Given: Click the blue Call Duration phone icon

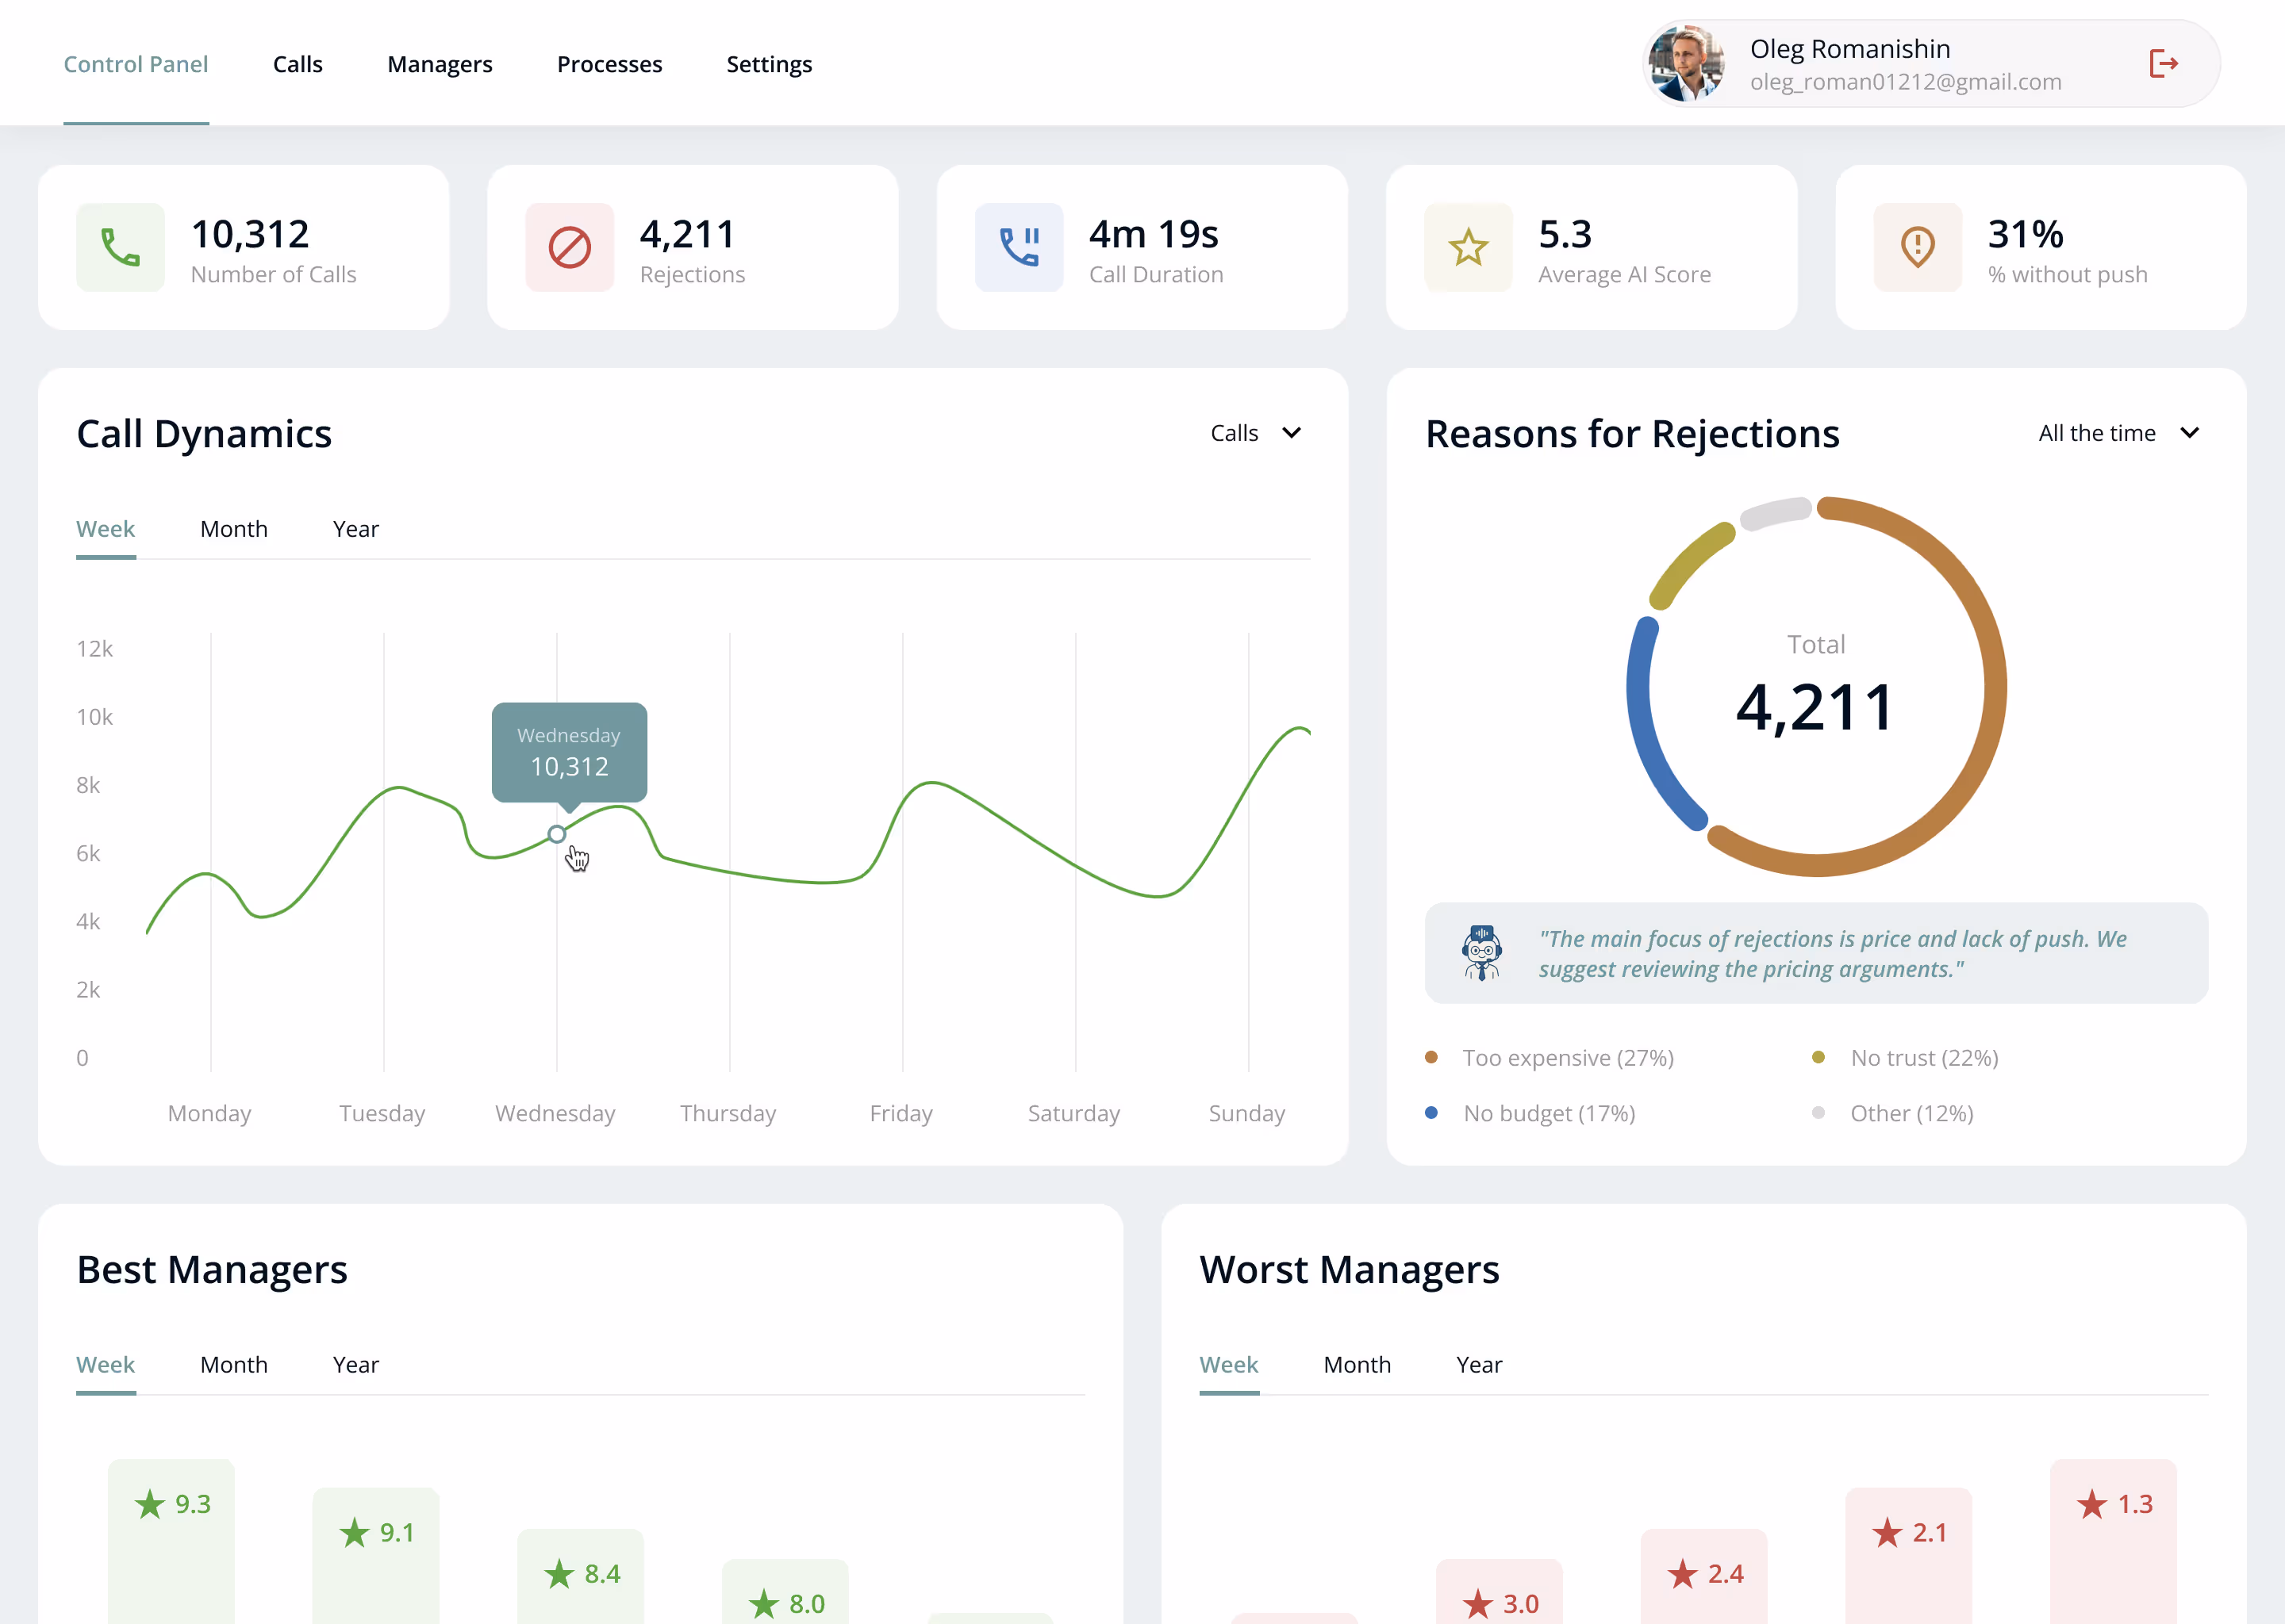Looking at the screenshot, I should (1019, 247).
